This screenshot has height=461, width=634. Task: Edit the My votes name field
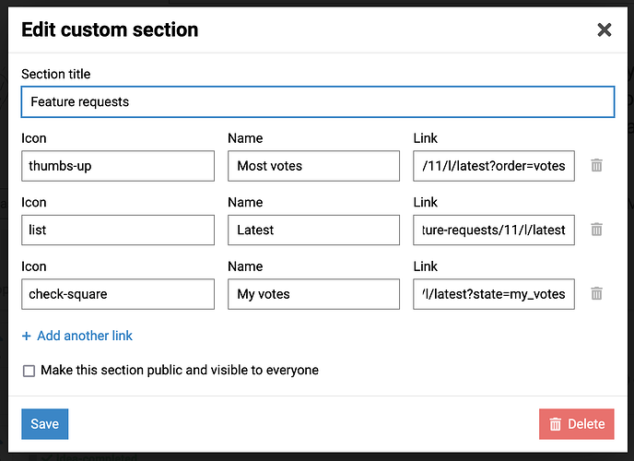pyautogui.click(x=313, y=294)
